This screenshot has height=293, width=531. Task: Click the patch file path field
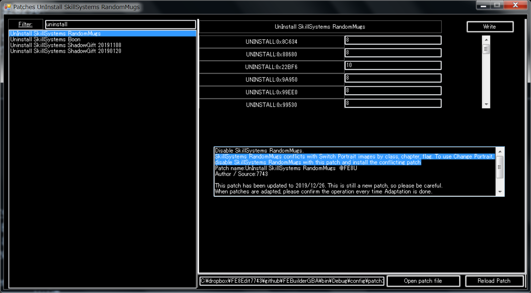(x=292, y=281)
